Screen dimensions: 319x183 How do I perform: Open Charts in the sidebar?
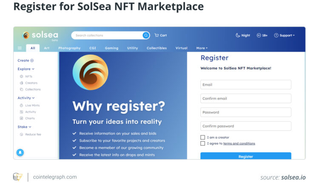(30, 118)
